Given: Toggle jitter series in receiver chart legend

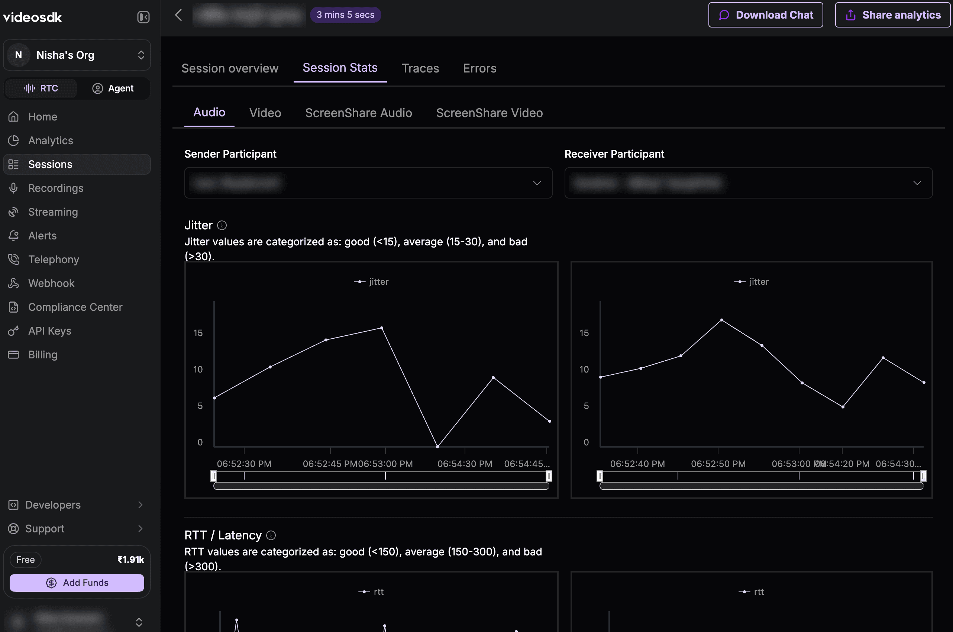Looking at the screenshot, I should tap(752, 282).
